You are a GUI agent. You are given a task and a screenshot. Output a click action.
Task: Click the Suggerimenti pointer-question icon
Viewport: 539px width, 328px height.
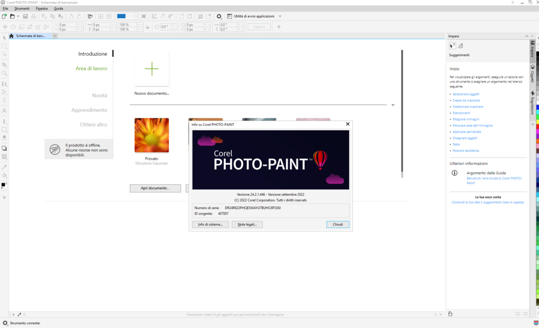[x=452, y=46]
